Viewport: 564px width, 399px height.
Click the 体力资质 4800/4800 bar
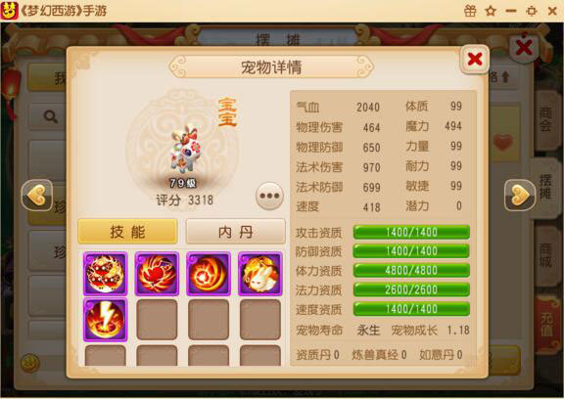point(411,270)
